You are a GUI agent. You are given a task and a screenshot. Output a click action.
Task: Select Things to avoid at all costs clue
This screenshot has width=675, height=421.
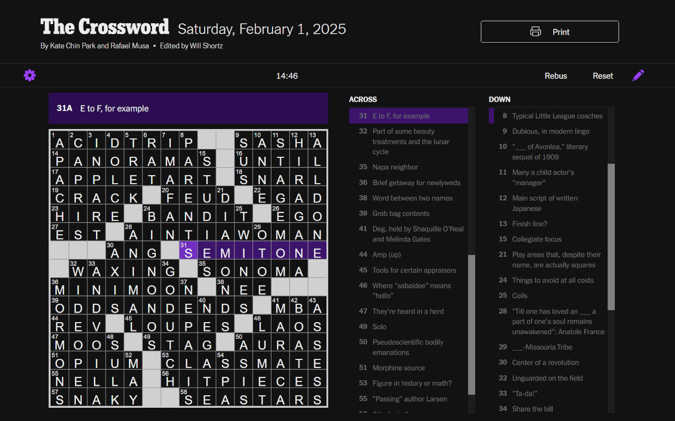click(x=548, y=280)
